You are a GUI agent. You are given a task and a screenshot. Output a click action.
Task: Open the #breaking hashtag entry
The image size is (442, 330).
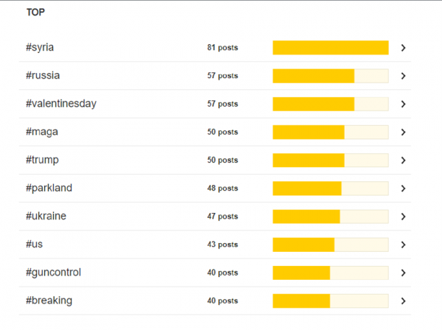click(49, 301)
